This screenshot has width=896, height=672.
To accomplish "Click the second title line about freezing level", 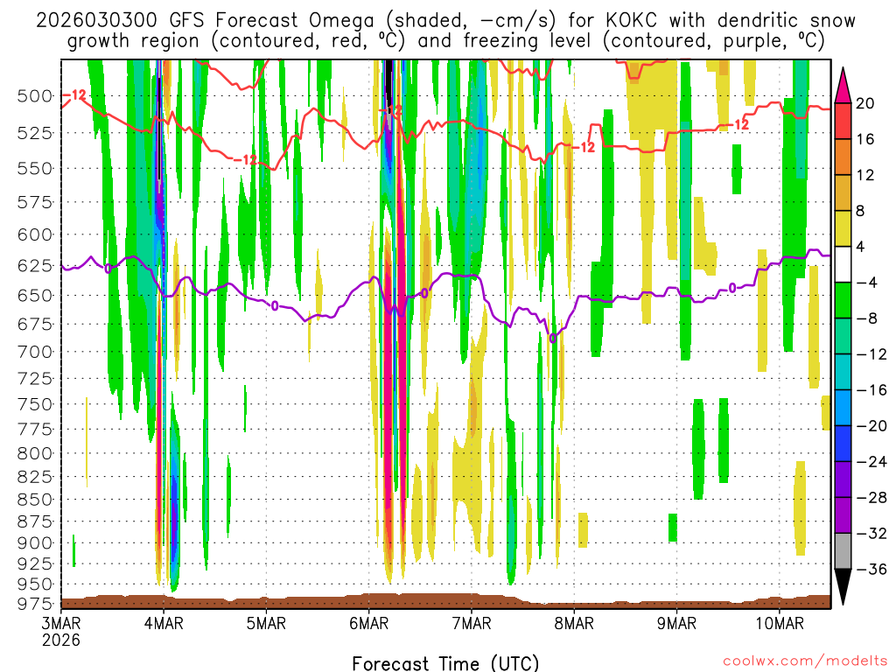I will (445, 41).
